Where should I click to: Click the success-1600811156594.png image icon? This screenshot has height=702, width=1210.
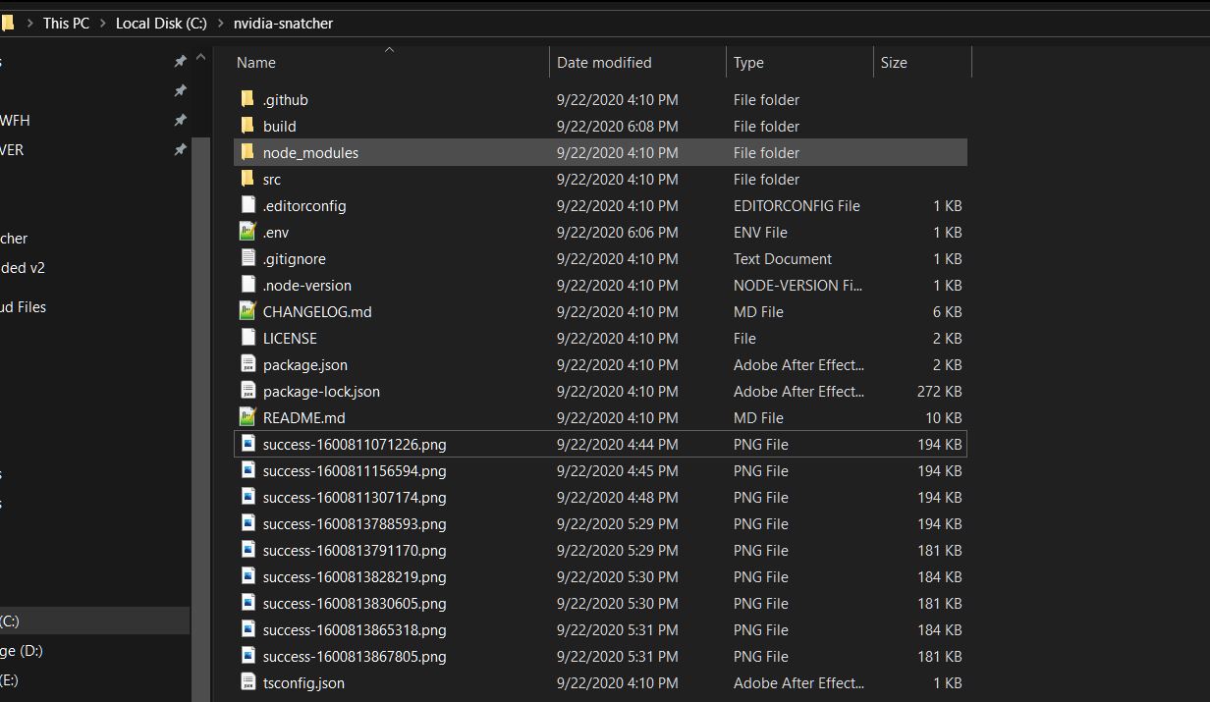247,470
